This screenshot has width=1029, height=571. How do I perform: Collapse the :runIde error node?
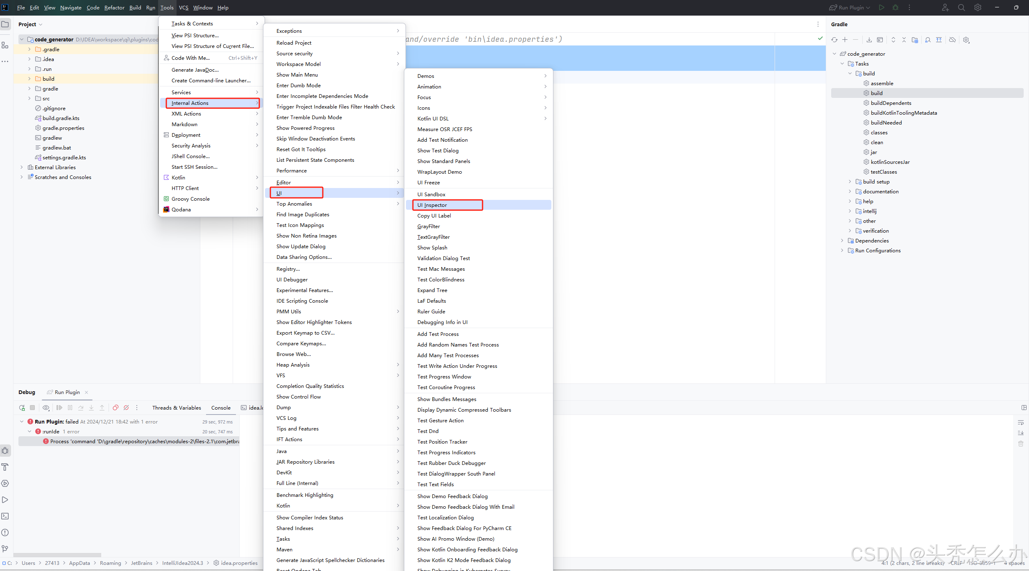pos(29,431)
